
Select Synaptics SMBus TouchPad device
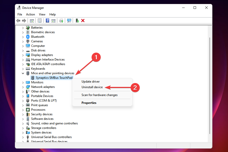click(x=52, y=78)
